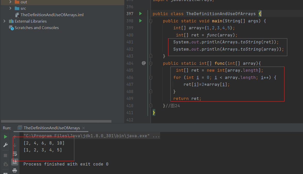Viewport: 303px width, 174px height.
Task: Click the @ gutter icon at line 404
Action: click(x=144, y=63)
